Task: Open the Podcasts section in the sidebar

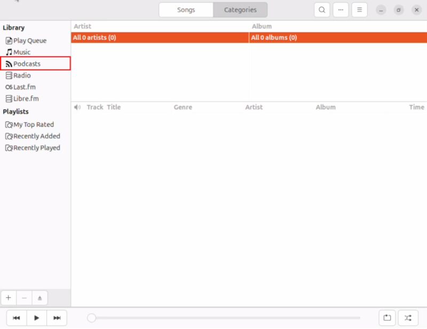Action: [26, 63]
